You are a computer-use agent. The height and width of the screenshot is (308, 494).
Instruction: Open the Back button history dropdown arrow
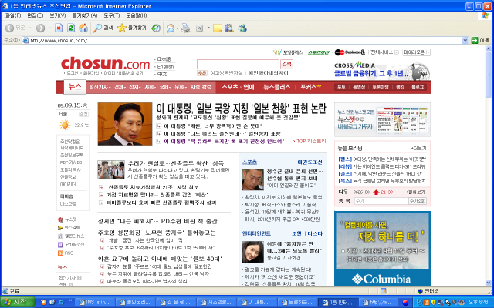pyautogui.click(x=30, y=28)
